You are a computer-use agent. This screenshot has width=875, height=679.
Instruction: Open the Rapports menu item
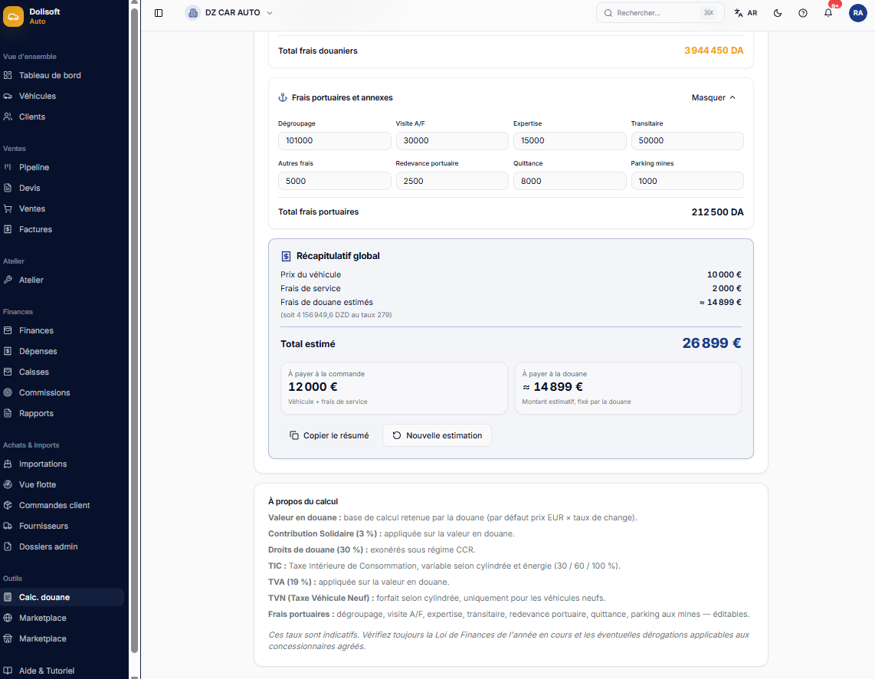click(62, 413)
